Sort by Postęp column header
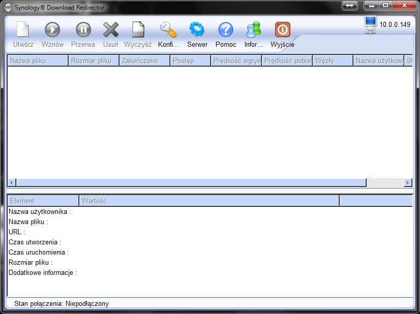The height and width of the screenshot is (314, 420). (x=191, y=61)
